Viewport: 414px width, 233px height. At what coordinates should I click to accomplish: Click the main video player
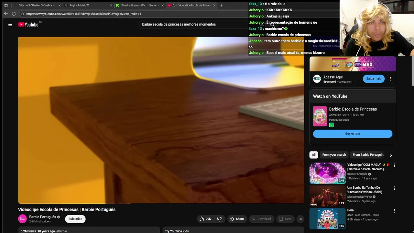click(161, 120)
